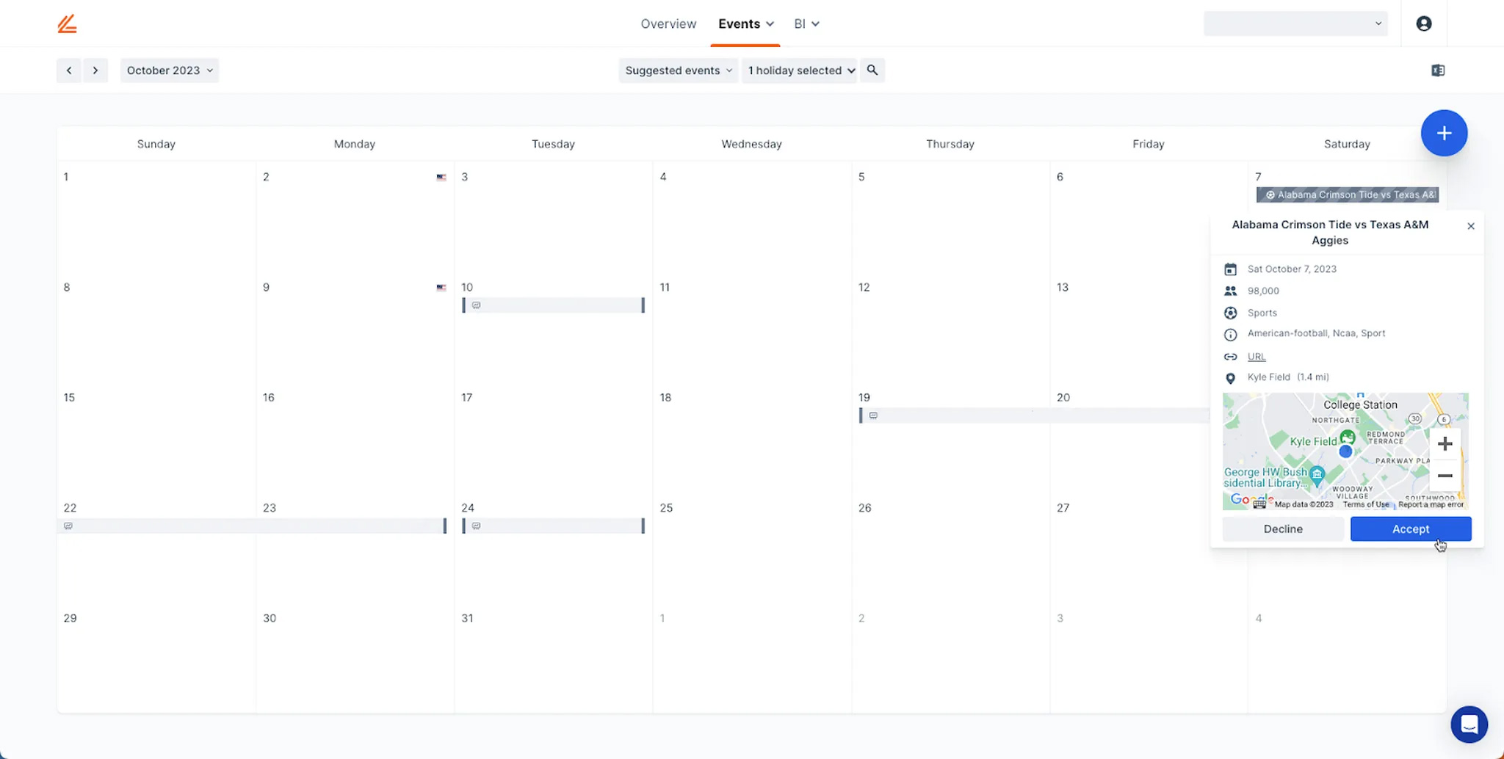This screenshot has width=1504, height=759.
Task: Open the Suggested events dropdown
Action: tap(676, 70)
